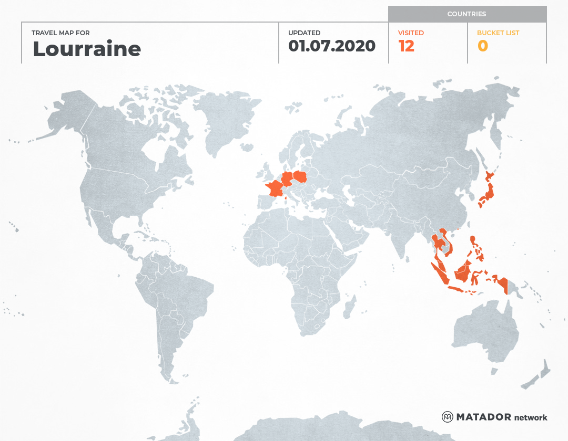Toggle the BUCKET LIST filter
The height and width of the screenshot is (441, 568).
[498, 39]
